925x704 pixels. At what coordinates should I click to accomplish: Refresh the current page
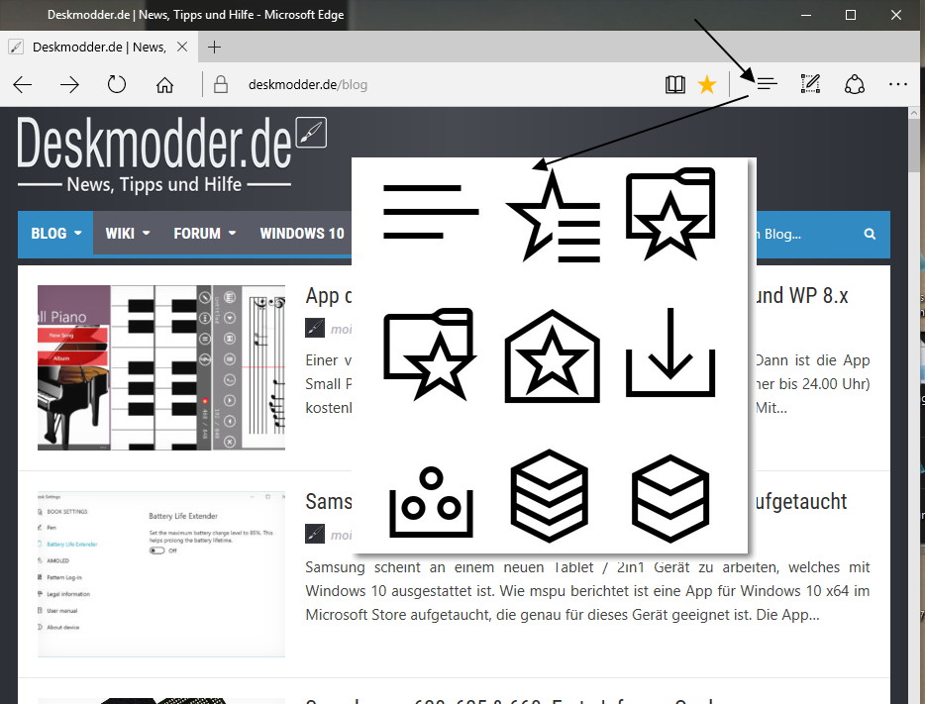click(117, 84)
